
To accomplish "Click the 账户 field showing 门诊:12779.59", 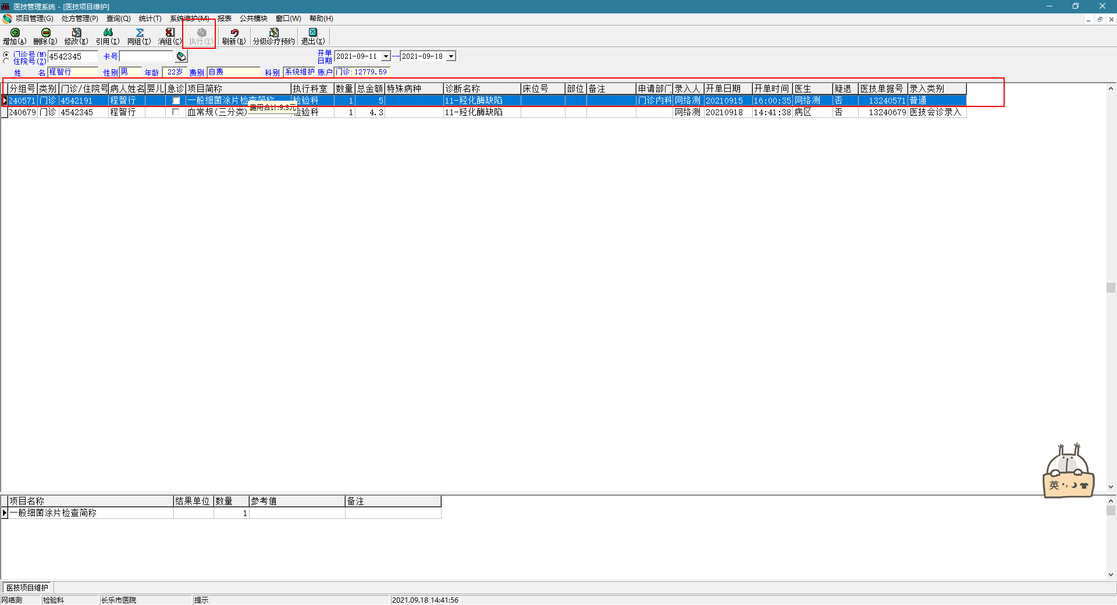I will 361,72.
